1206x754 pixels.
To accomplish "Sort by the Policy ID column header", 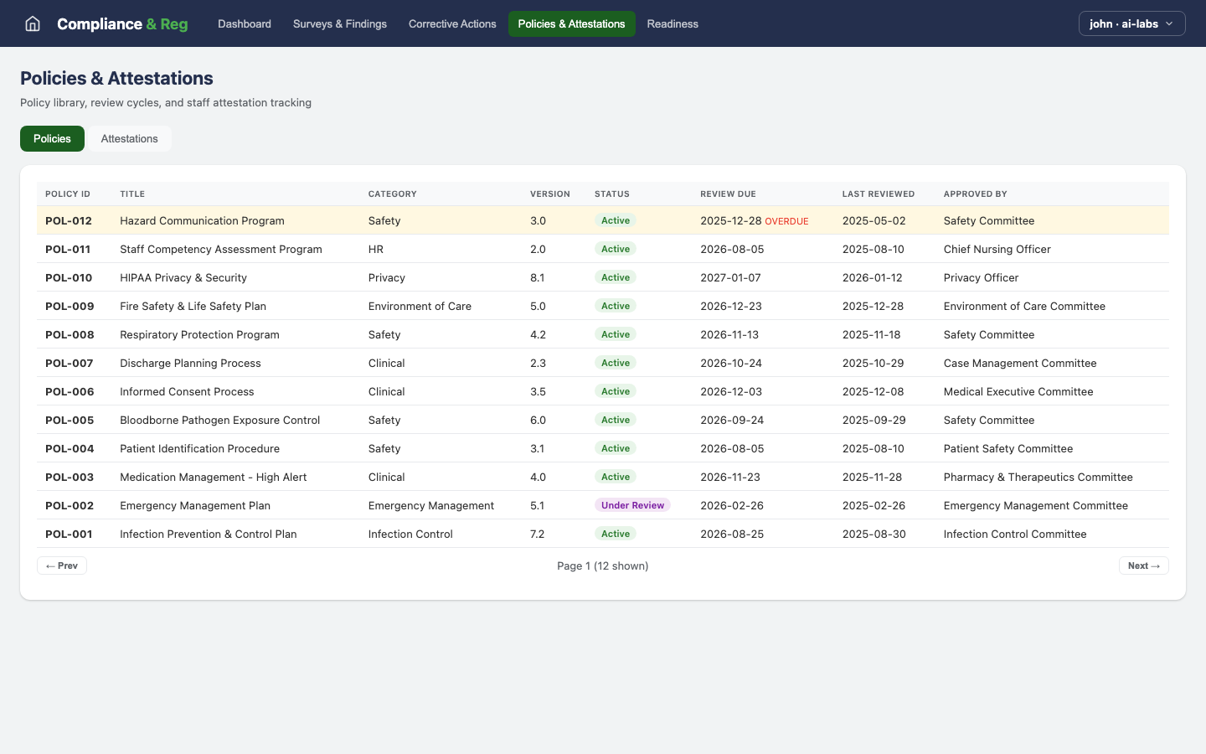I will 68,194.
